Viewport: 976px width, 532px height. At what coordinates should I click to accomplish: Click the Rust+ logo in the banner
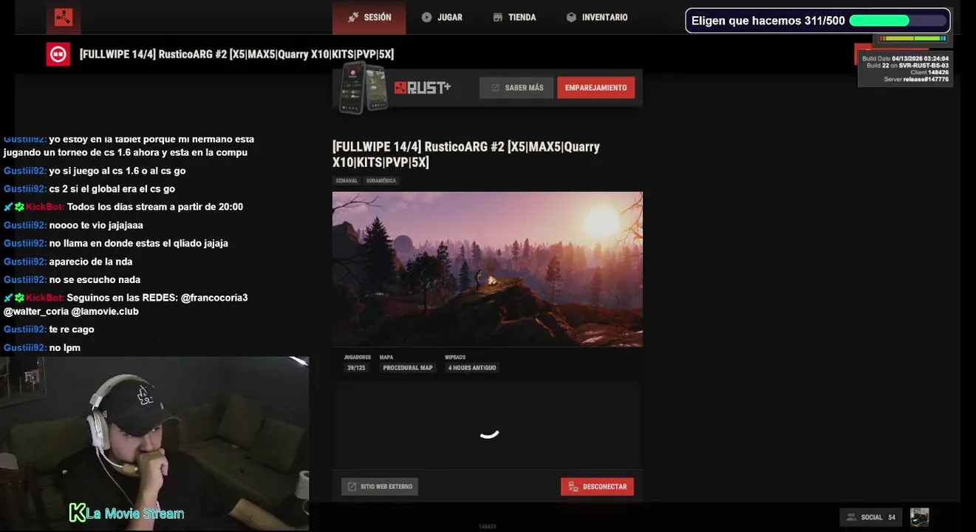422,88
